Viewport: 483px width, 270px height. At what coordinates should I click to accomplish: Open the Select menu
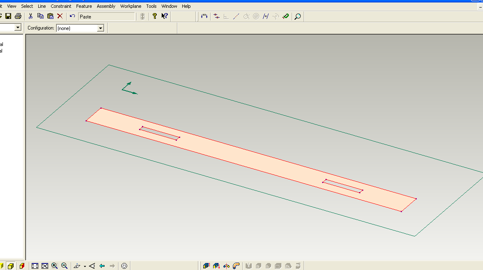tap(27, 6)
